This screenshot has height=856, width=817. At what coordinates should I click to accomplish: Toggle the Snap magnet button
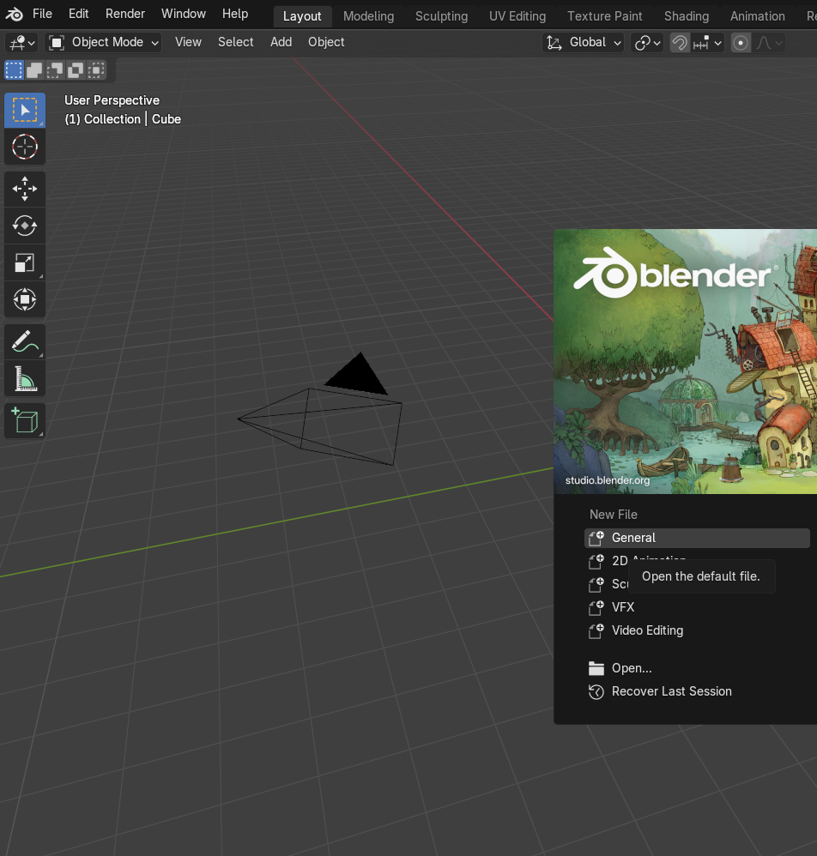point(680,43)
